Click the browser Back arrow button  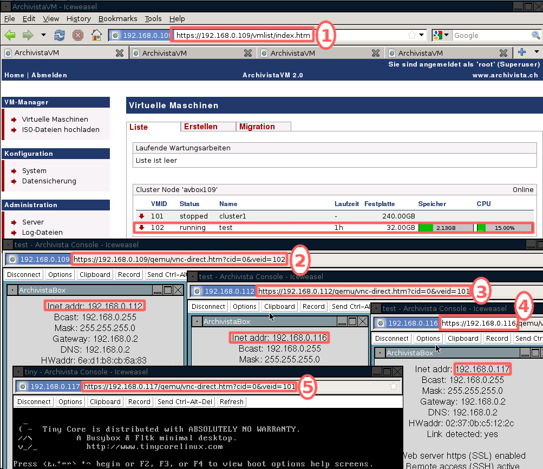[10, 35]
